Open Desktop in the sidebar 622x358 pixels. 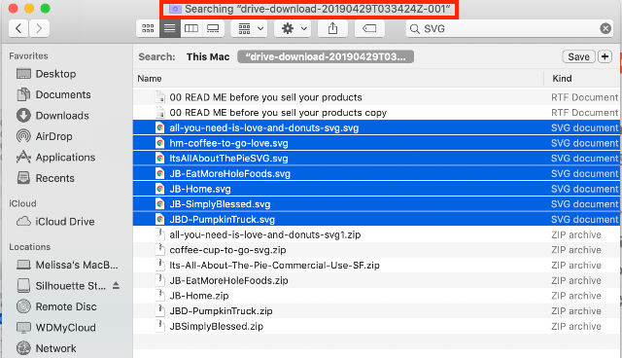point(47,74)
